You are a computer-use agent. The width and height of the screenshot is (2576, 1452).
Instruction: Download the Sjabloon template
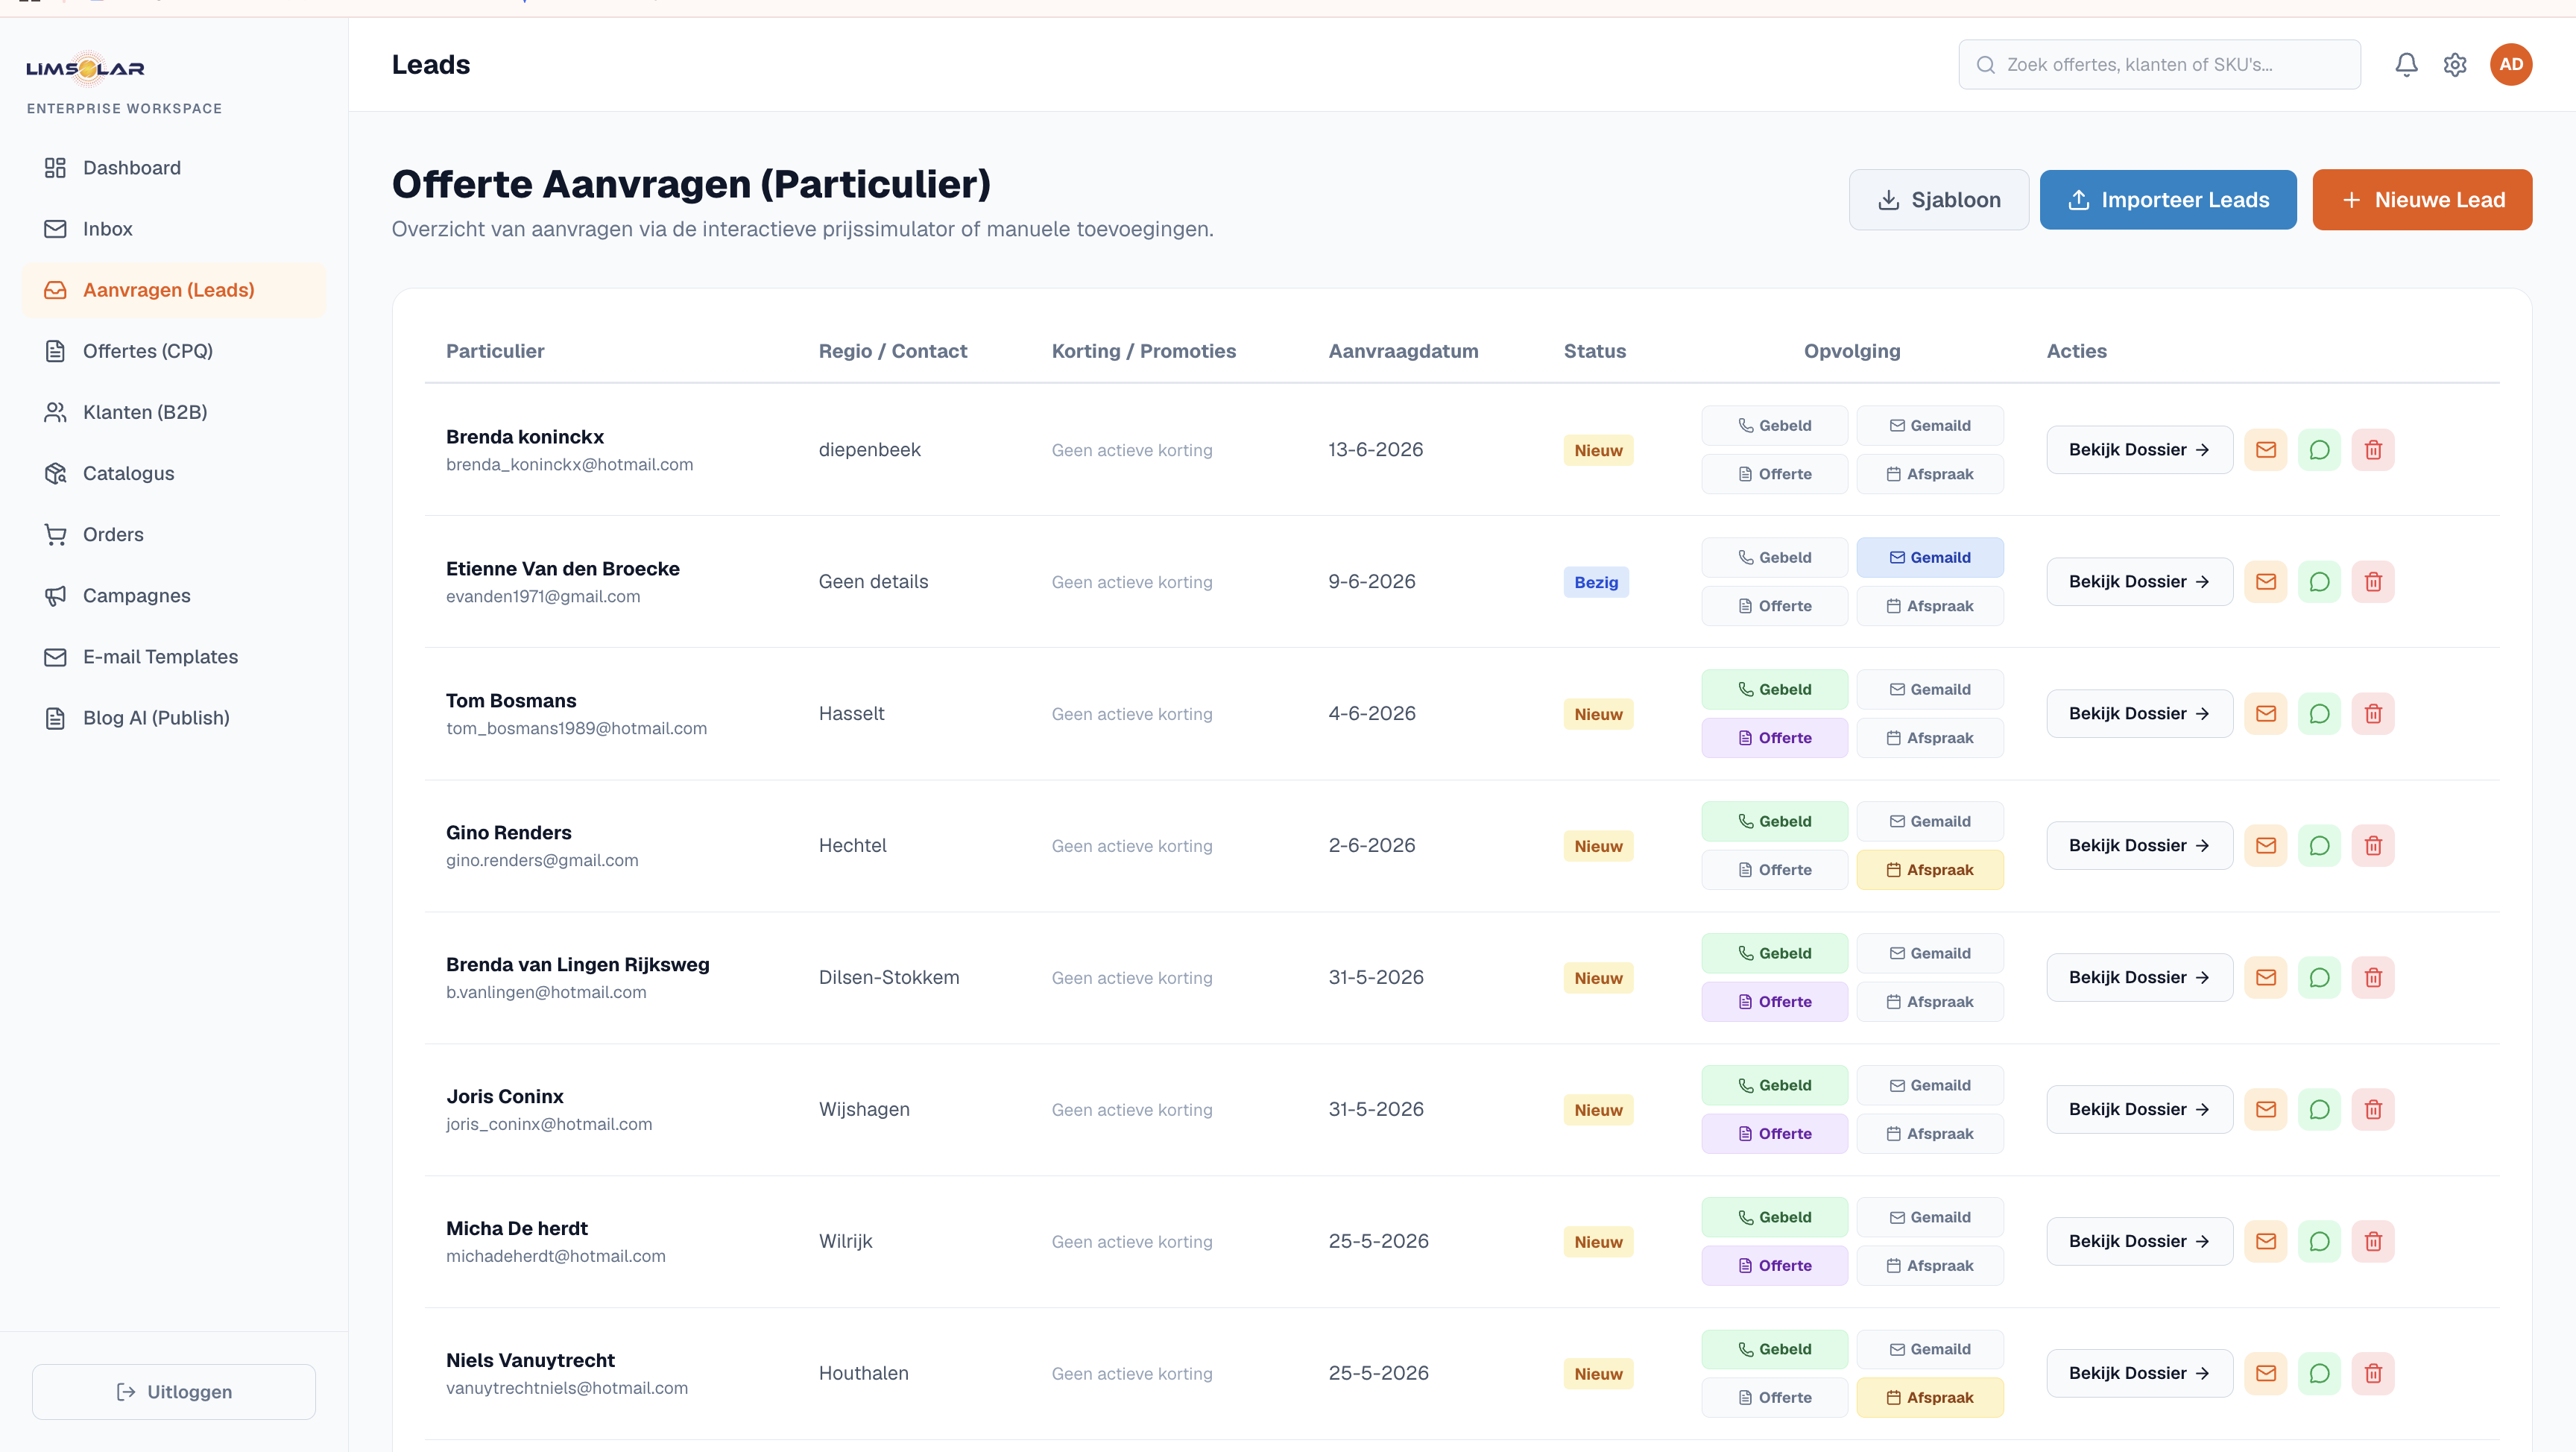pyautogui.click(x=1938, y=200)
